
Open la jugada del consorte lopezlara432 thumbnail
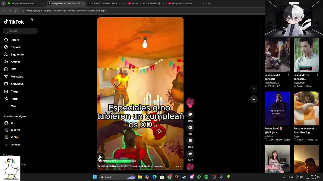277,55
